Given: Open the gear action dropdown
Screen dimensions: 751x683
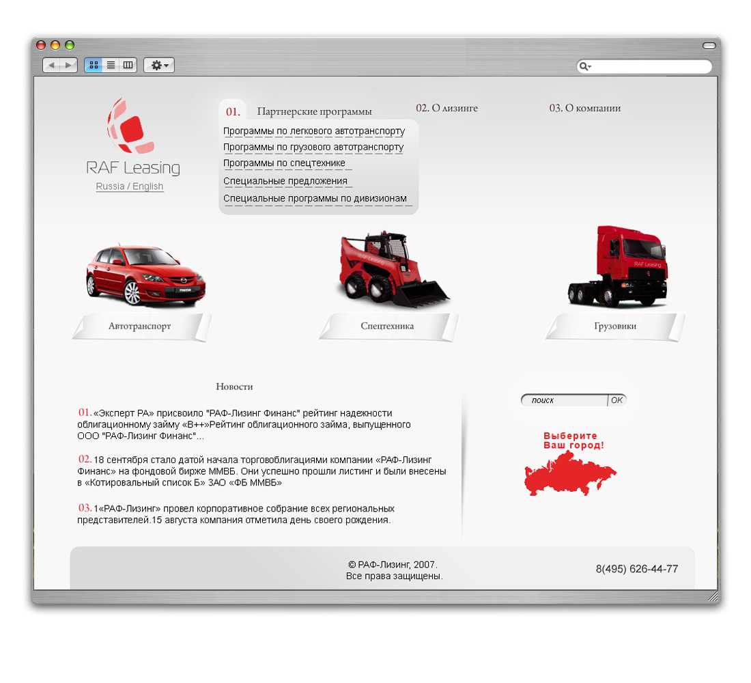Looking at the screenshot, I should pyautogui.click(x=159, y=65).
